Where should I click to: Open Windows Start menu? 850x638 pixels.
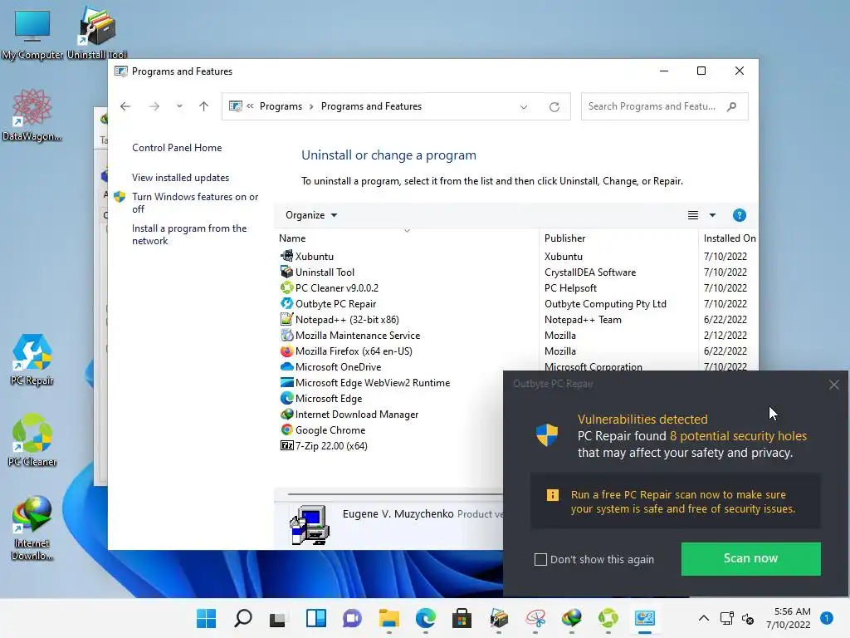[206, 618]
